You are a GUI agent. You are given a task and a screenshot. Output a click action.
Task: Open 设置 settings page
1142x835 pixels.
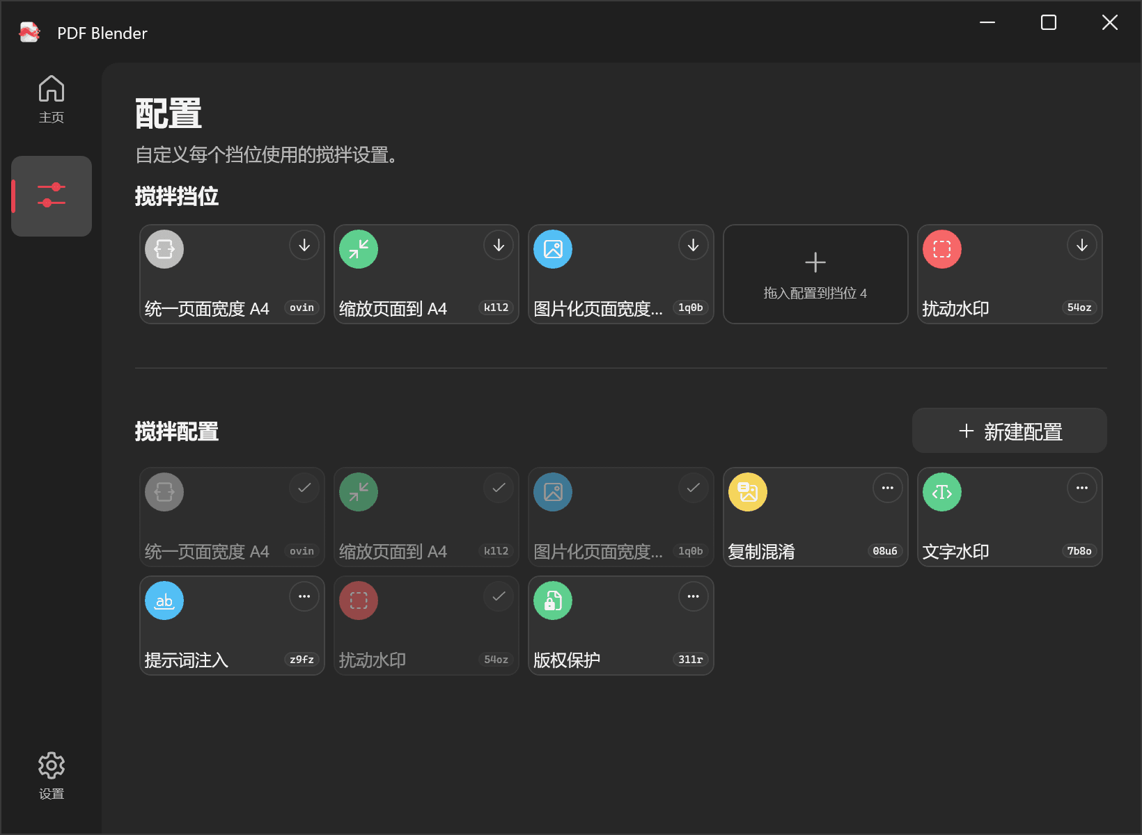[x=52, y=775]
